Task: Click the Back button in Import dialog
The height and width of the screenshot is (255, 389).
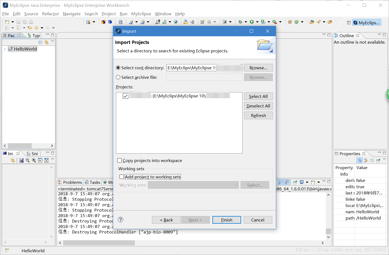Action: click(x=166, y=220)
